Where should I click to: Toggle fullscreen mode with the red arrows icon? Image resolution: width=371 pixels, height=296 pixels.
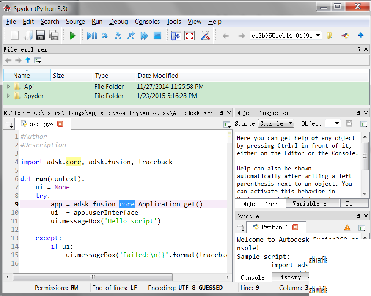[x=190, y=36]
